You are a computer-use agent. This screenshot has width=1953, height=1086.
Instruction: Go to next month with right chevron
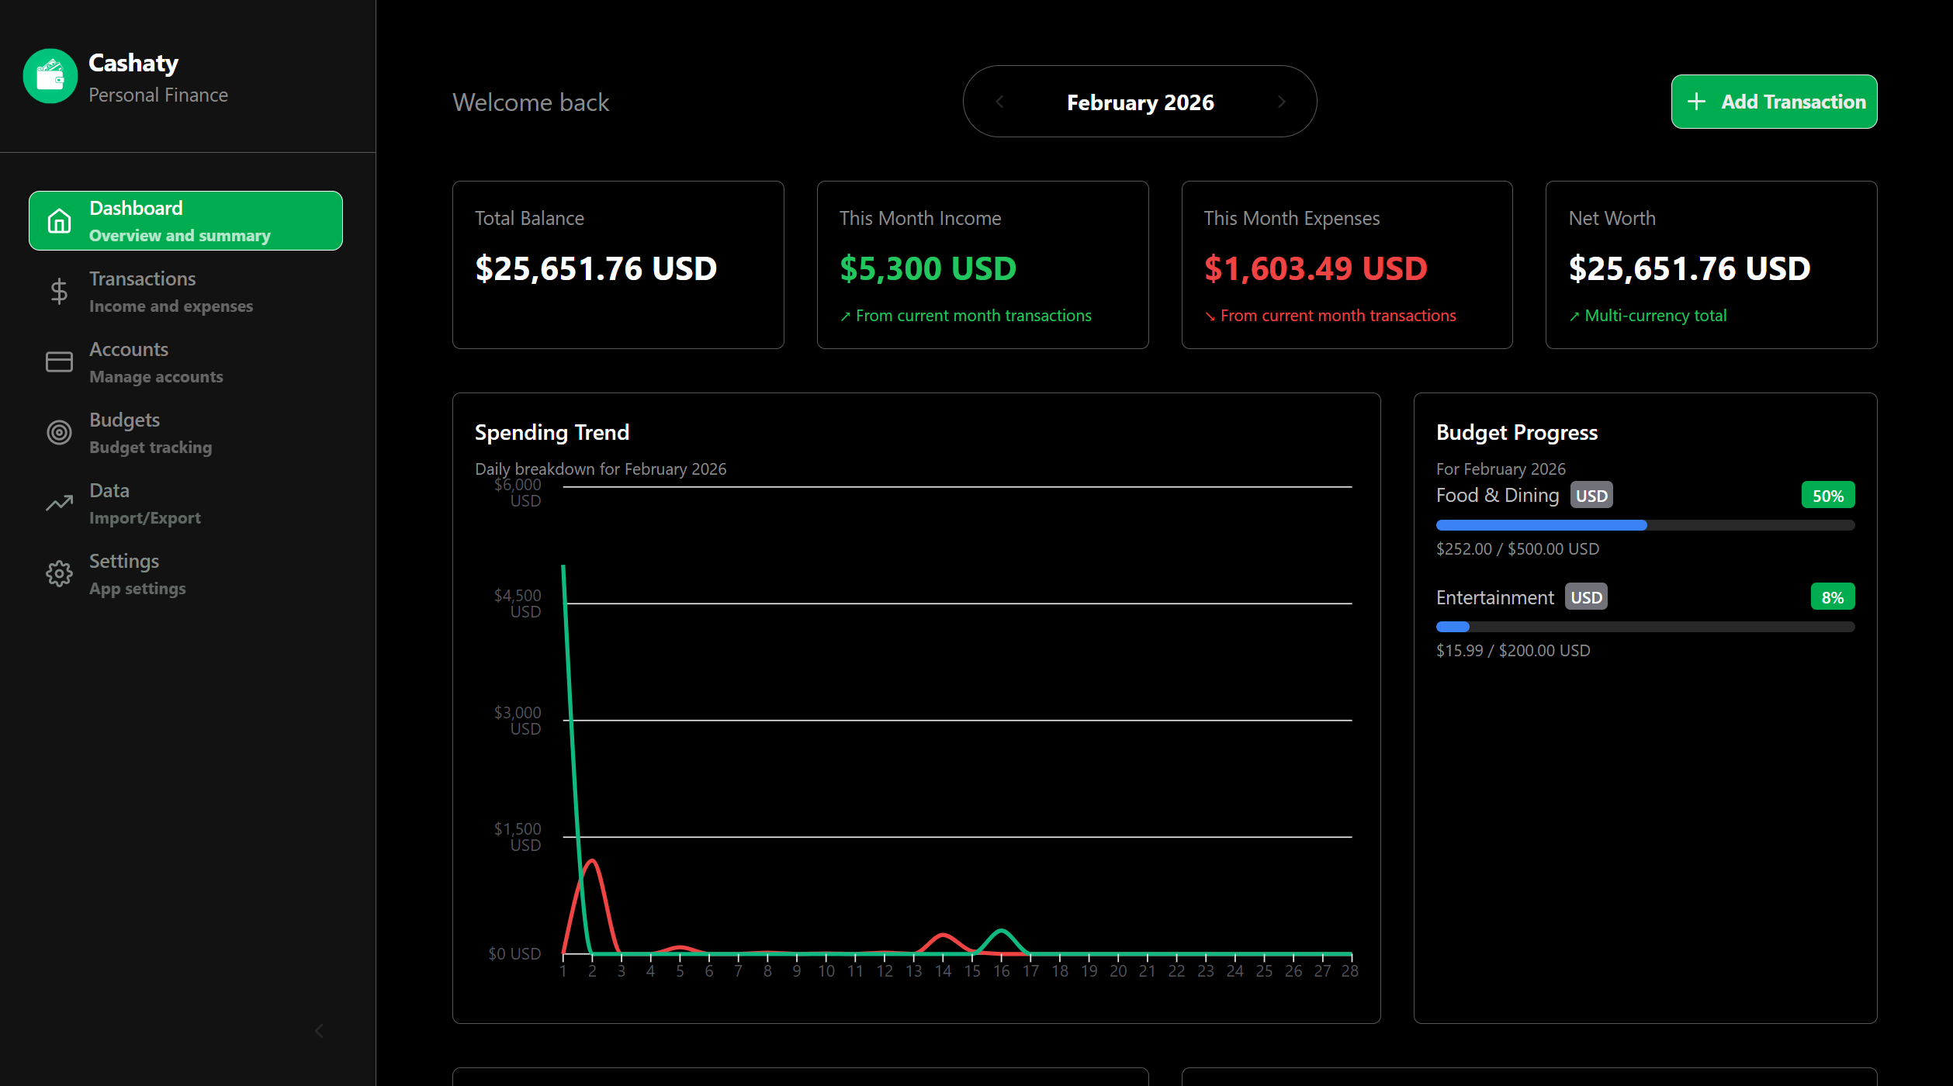[x=1281, y=102]
